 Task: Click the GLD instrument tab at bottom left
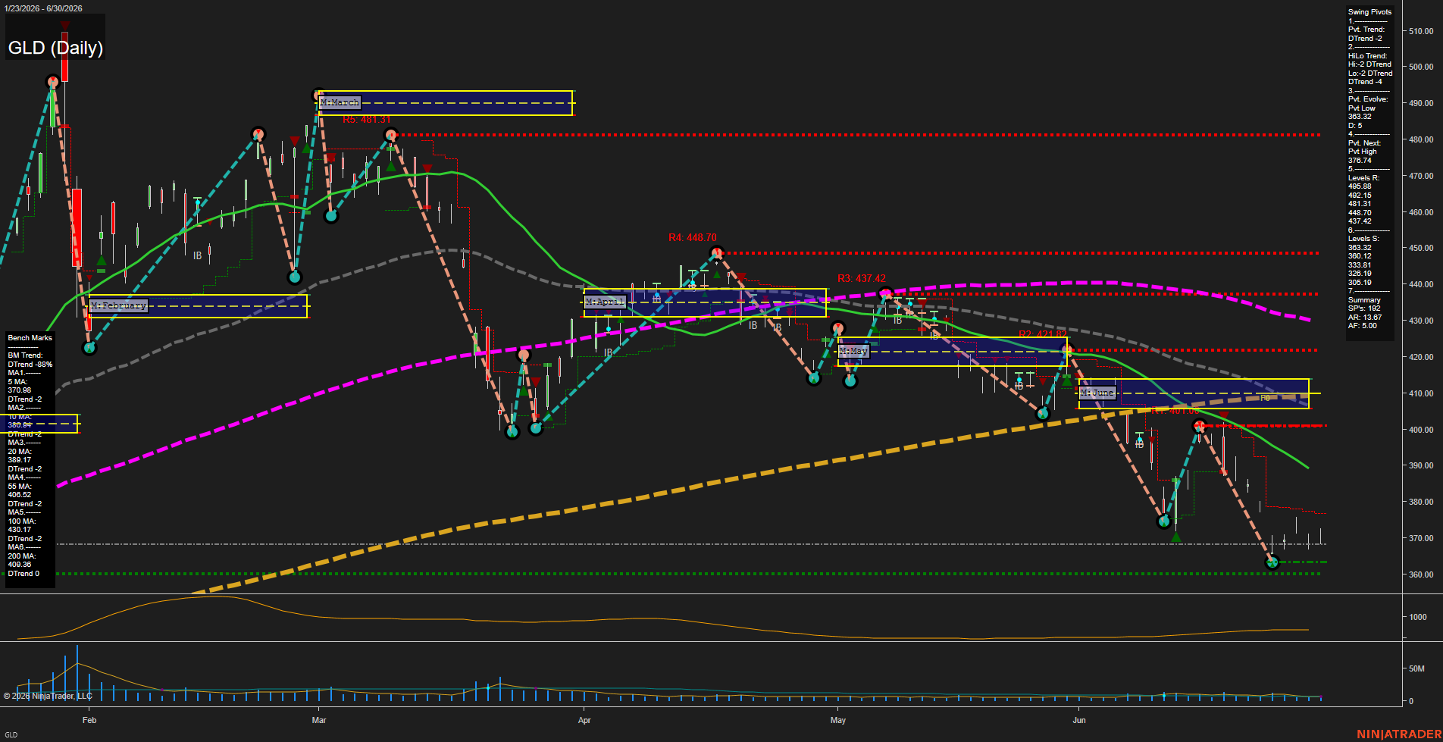11,734
